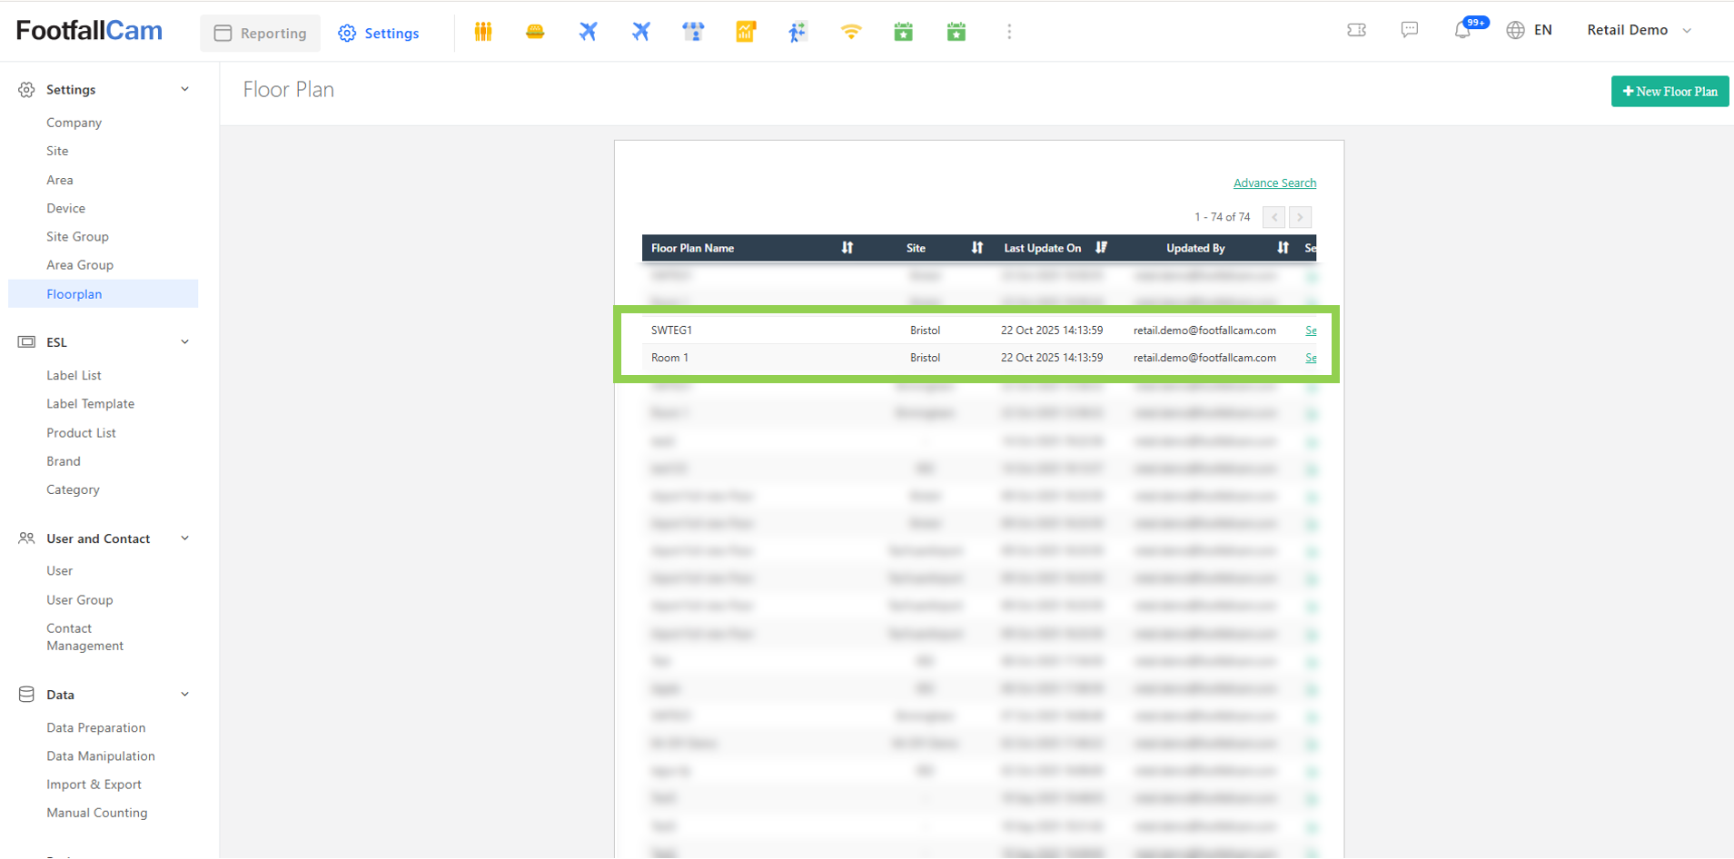Image resolution: width=1734 pixels, height=859 pixels.
Task: Open Device in the Settings sidebar
Action: point(65,208)
